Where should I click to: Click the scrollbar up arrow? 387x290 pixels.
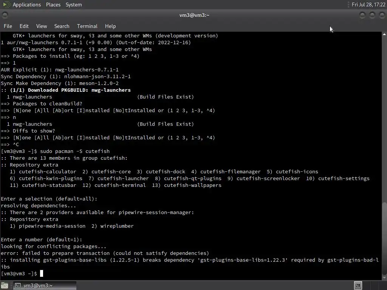point(384,34)
